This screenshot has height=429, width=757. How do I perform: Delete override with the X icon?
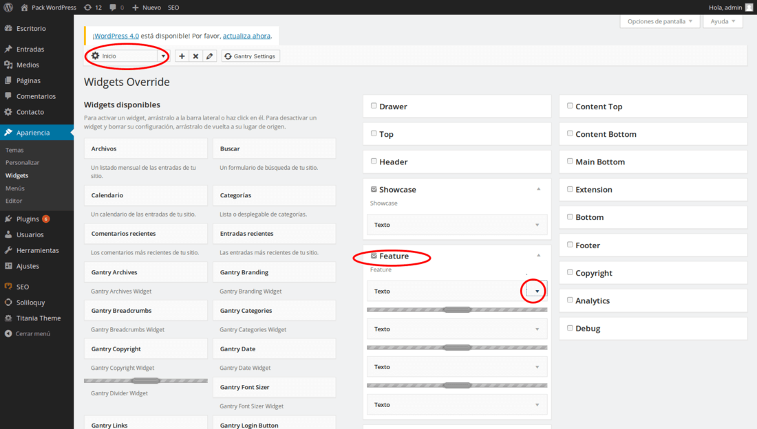click(195, 56)
